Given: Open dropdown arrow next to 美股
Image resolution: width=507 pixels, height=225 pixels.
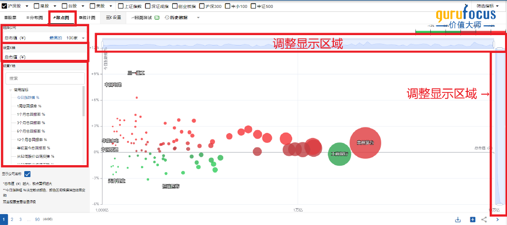Looking at the screenshot, I should point(110,6).
